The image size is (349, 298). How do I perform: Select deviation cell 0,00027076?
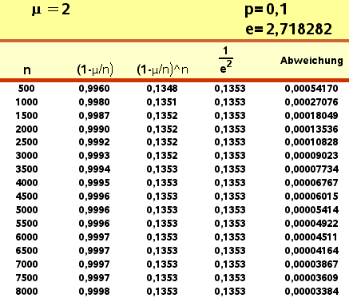[311, 102]
